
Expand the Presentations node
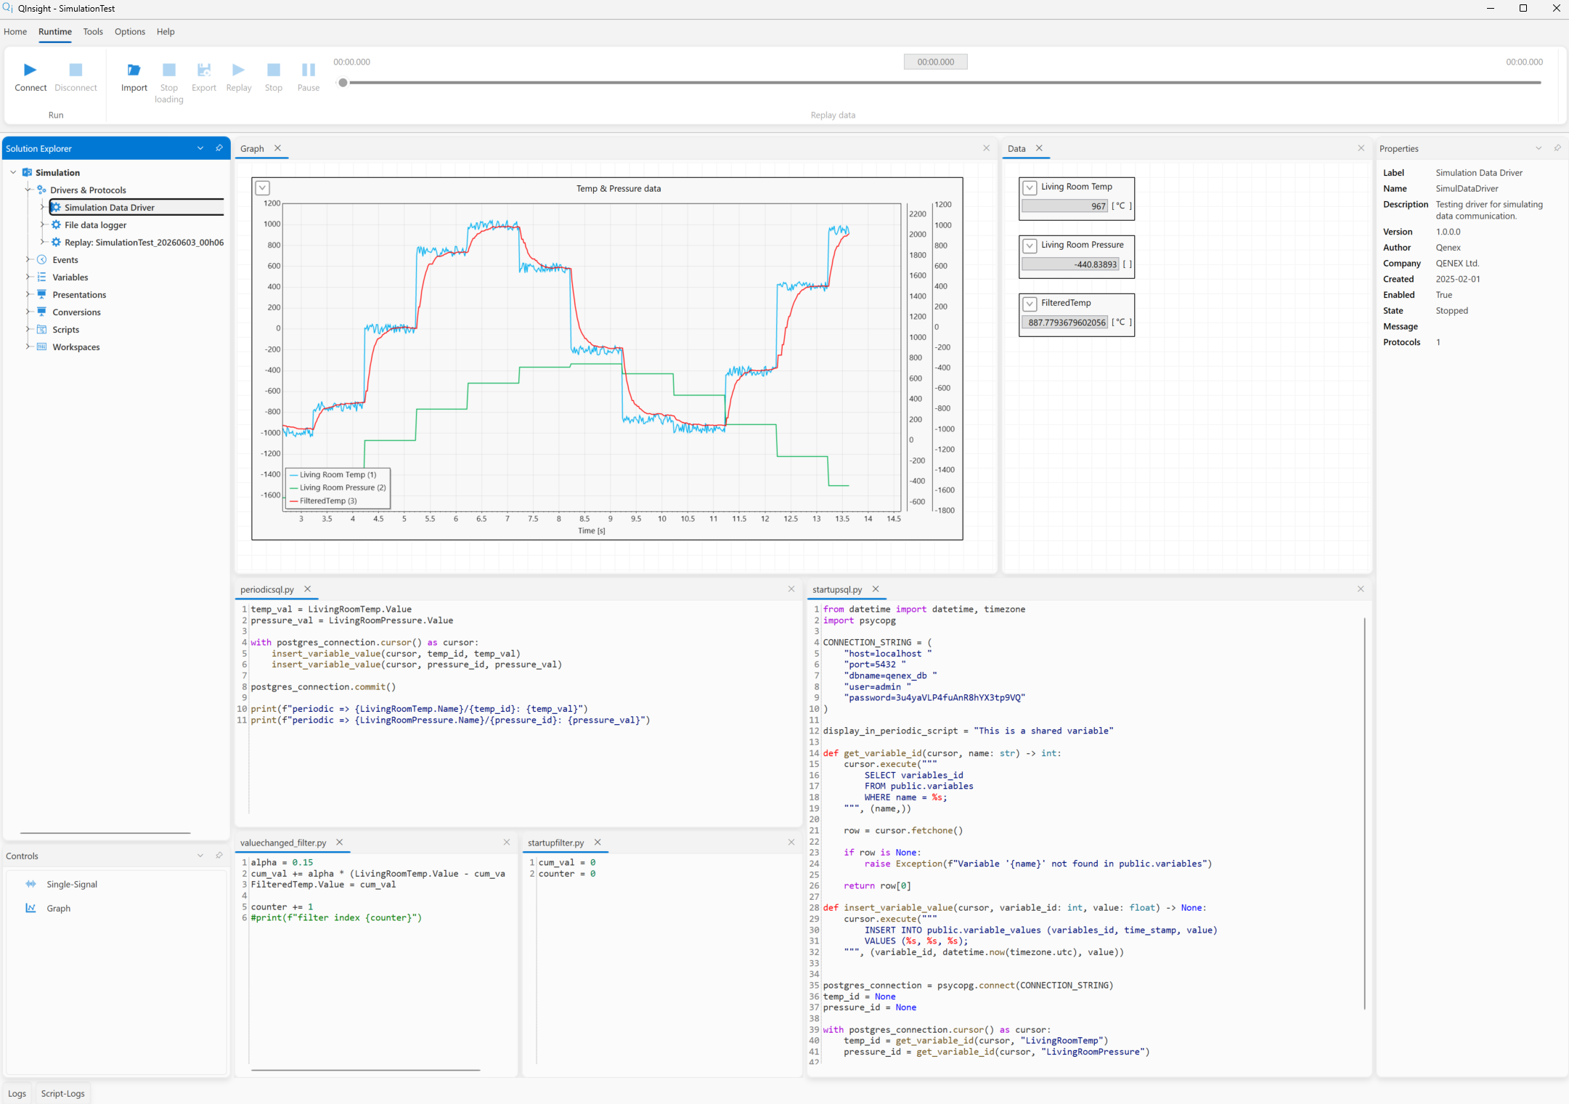point(28,295)
